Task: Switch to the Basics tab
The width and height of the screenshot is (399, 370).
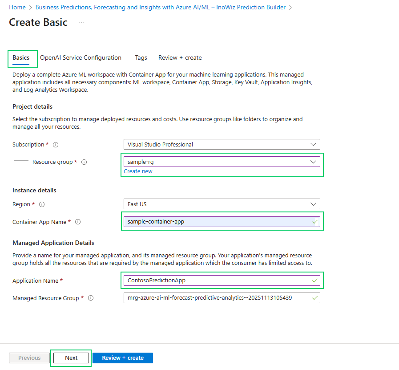Action: point(21,58)
